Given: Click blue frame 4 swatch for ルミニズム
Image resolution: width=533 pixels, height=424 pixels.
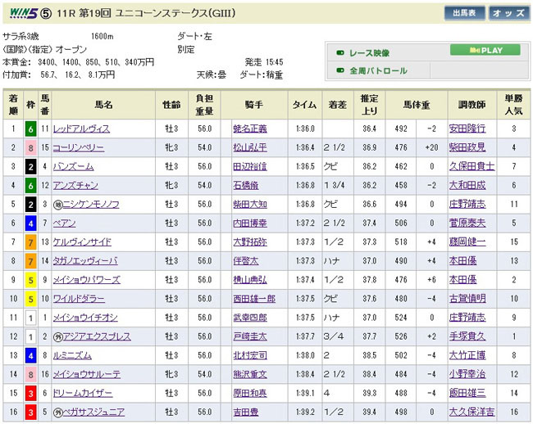Looking at the screenshot, I should point(29,354).
